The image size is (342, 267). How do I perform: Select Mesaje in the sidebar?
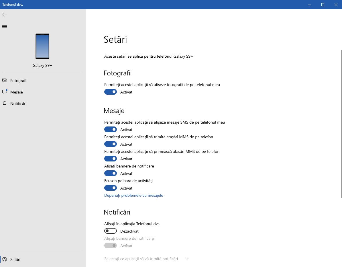click(x=17, y=92)
